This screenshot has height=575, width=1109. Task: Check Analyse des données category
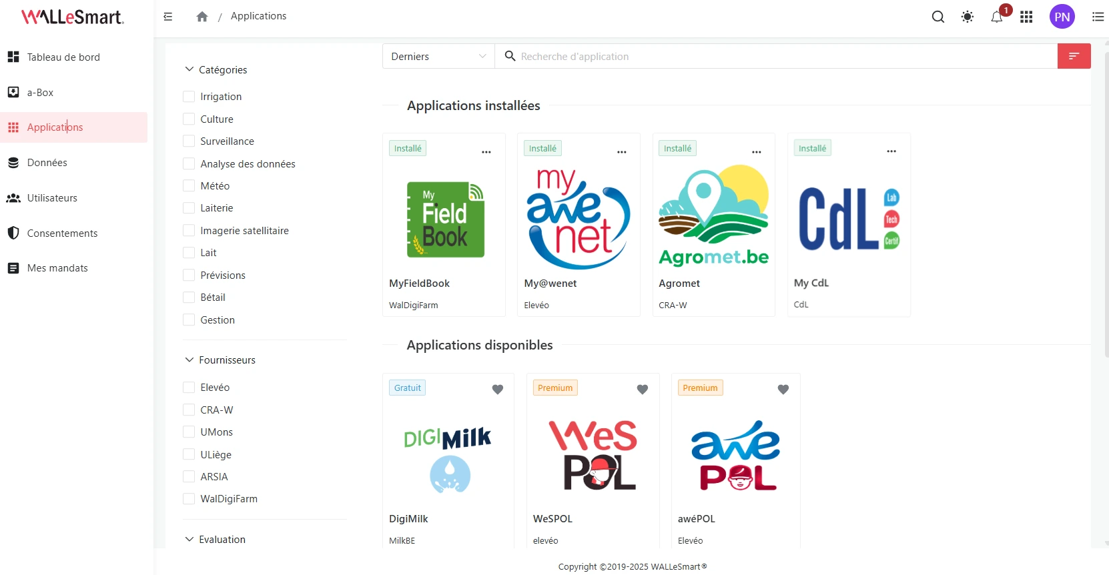(189, 163)
